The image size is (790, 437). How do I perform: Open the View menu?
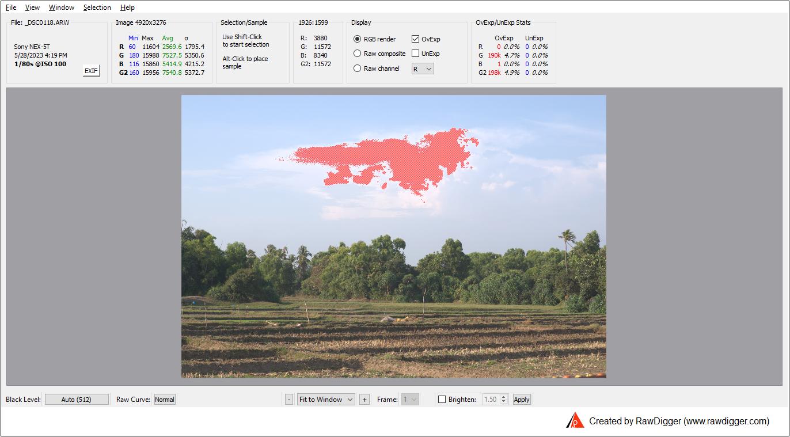pos(32,7)
